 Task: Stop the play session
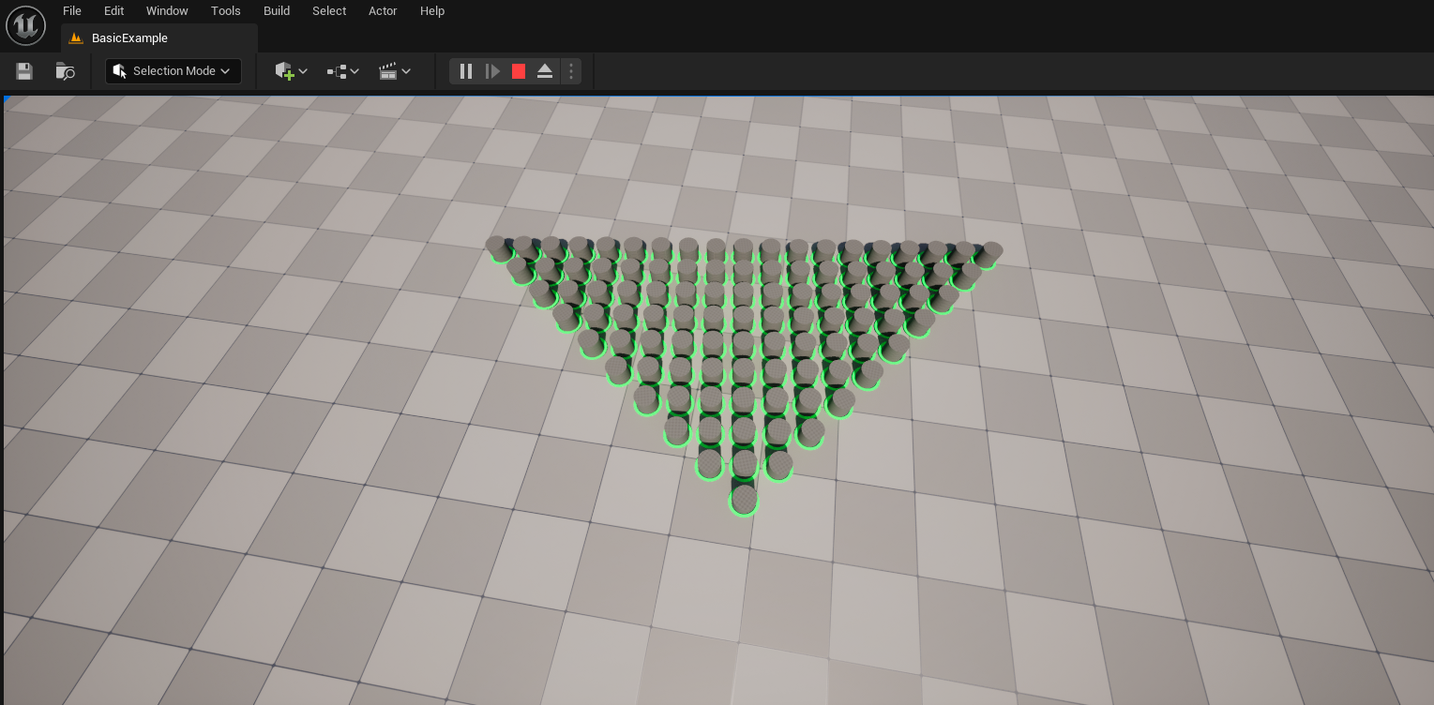pos(519,71)
